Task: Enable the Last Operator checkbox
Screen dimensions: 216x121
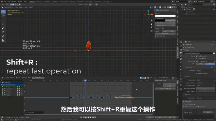Action: (156, 36)
